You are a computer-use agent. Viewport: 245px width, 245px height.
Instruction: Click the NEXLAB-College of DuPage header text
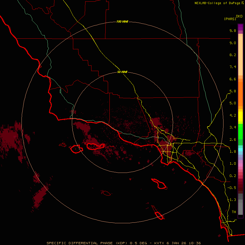tap(217, 3)
